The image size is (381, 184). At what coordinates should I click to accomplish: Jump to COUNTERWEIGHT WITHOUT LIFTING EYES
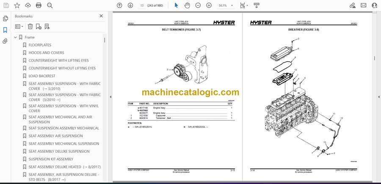62,68
